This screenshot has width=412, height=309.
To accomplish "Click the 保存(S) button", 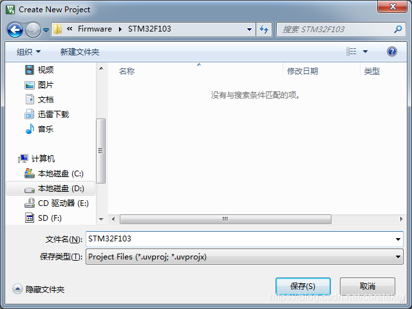I will [x=303, y=286].
